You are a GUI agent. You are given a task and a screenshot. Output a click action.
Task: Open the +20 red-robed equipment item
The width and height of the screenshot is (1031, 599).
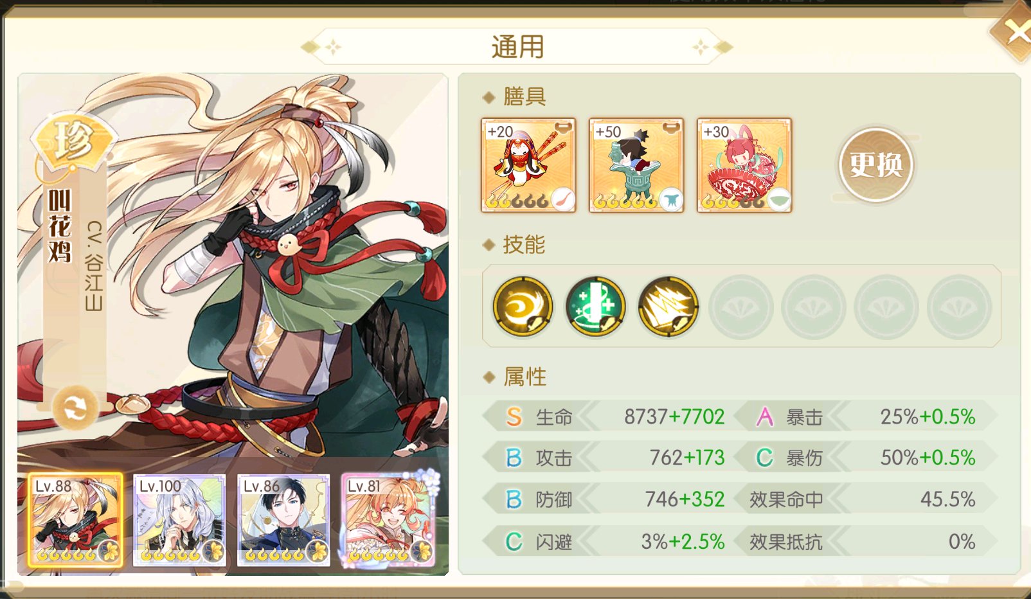click(x=528, y=165)
